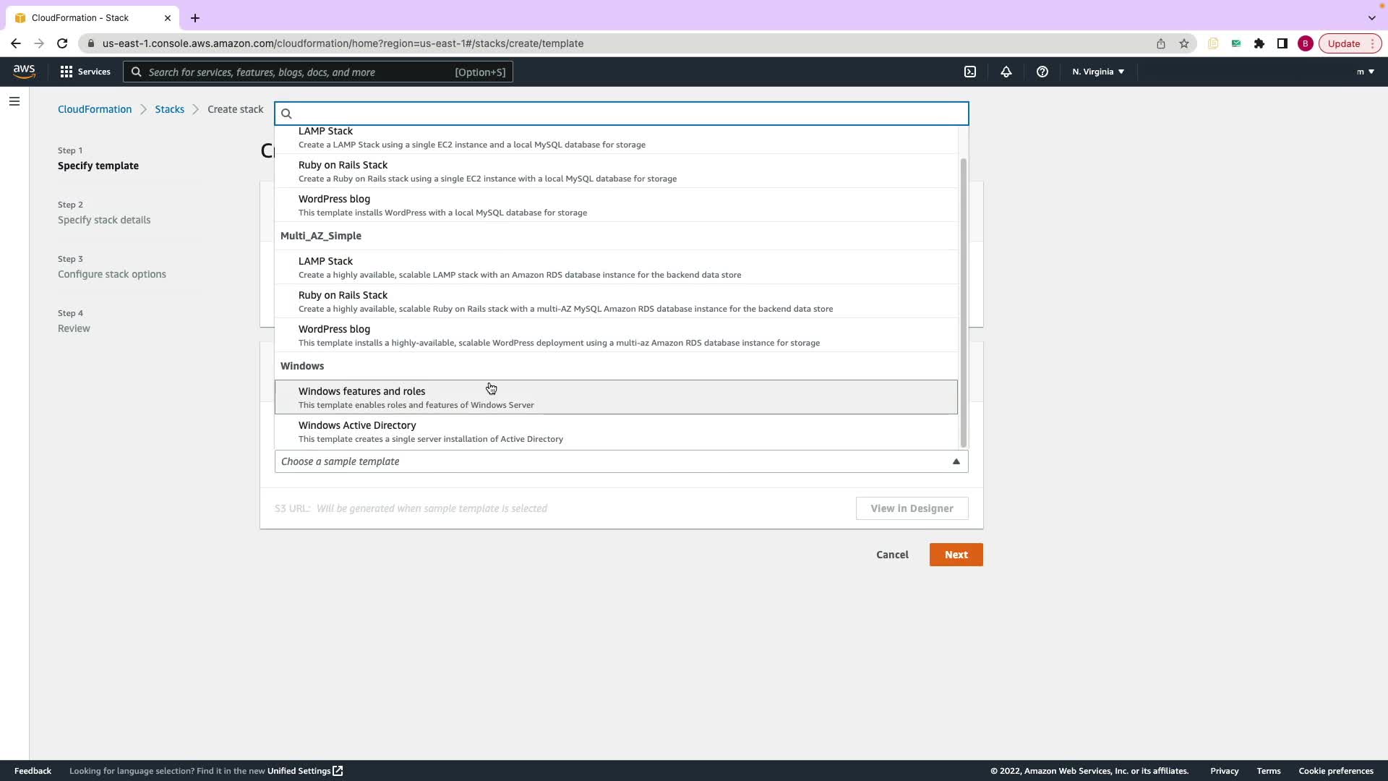The width and height of the screenshot is (1388, 781).
Task: Open AWS CloudShell terminal icon
Action: (970, 72)
